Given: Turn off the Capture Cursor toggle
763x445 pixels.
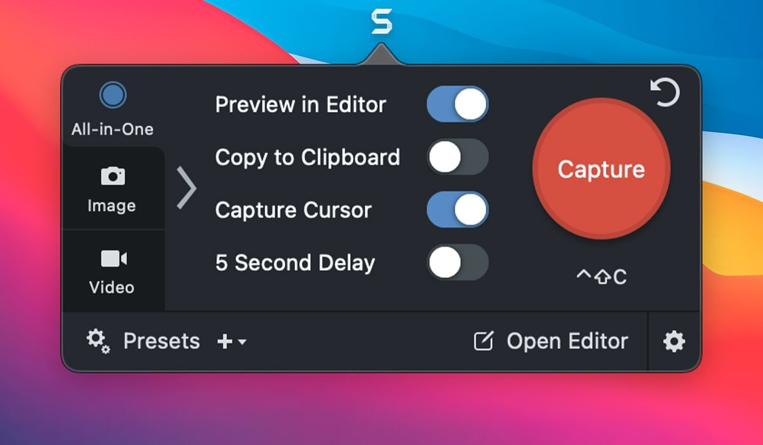Looking at the screenshot, I should pyautogui.click(x=457, y=210).
